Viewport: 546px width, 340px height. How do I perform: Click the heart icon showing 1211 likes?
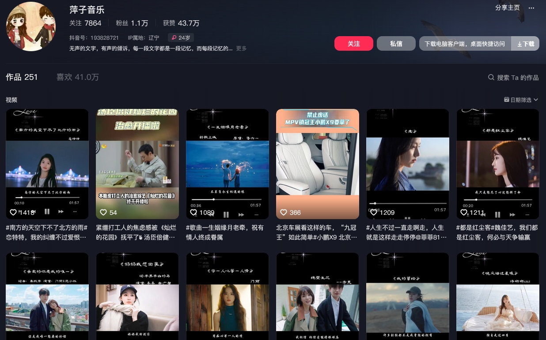point(464,212)
